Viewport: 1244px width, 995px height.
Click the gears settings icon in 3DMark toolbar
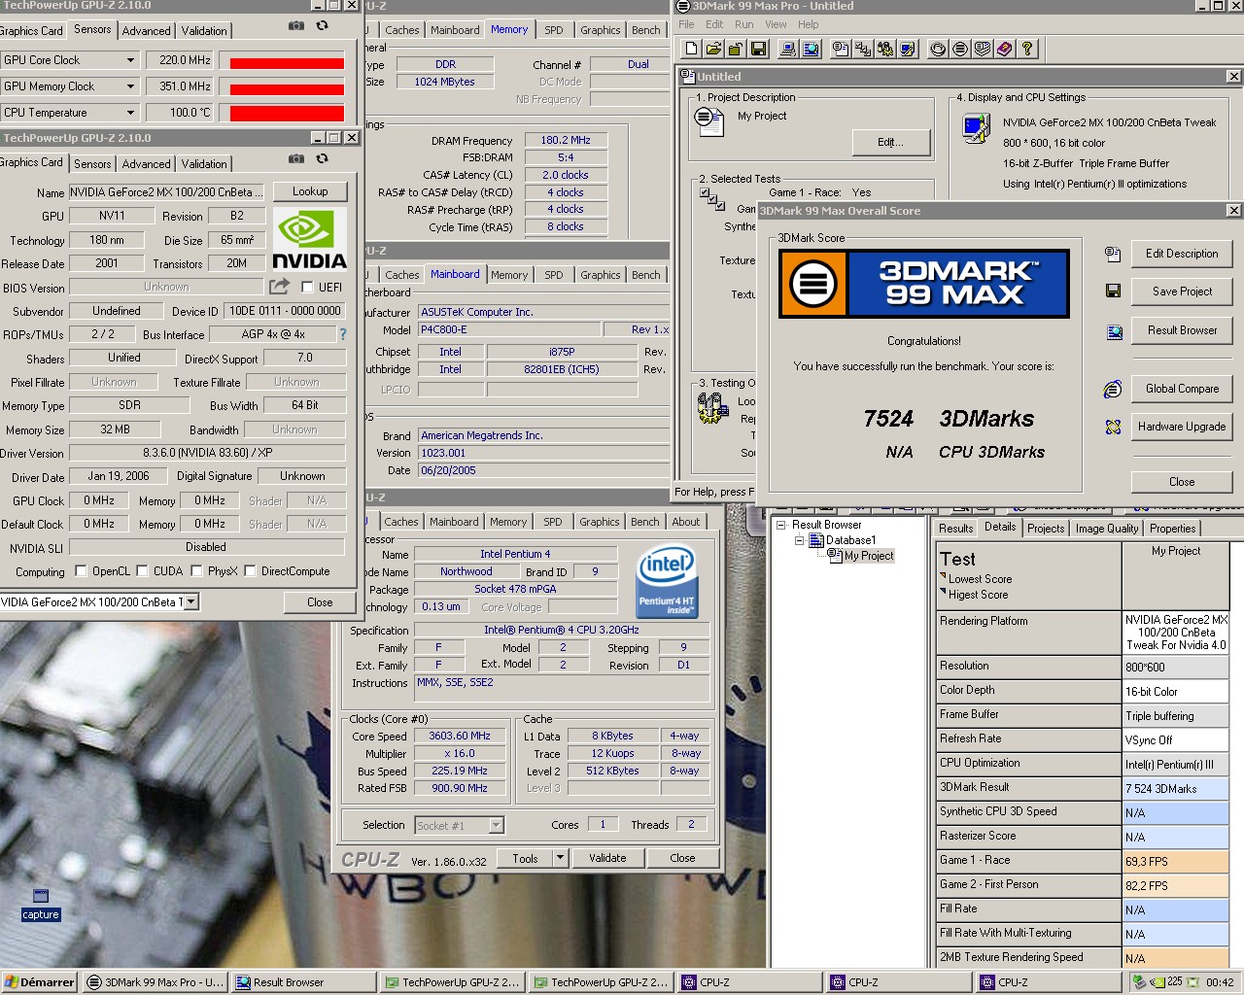point(885,49)
